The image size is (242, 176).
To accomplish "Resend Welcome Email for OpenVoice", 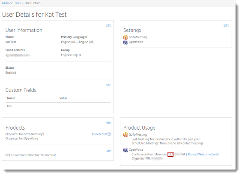I will point(203,154).
